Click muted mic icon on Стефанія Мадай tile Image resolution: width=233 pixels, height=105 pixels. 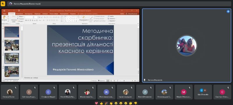pyautogui.click(x=54, y=88)
